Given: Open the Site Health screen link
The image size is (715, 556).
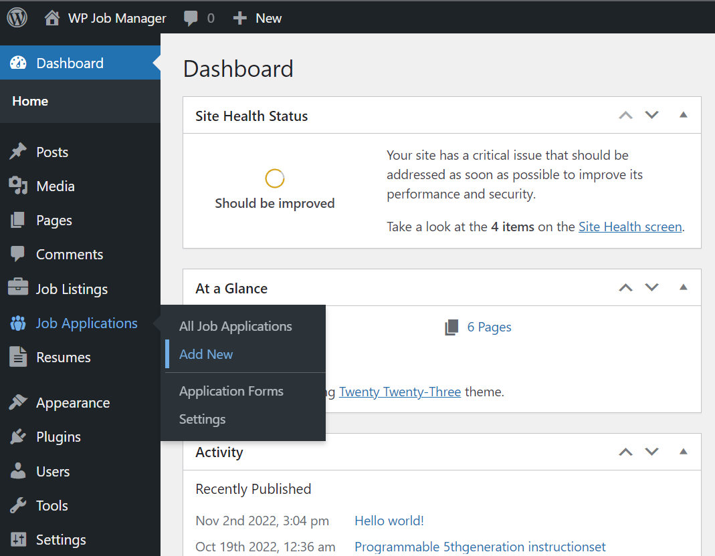Looking at the screenshot, I should 630,227.
